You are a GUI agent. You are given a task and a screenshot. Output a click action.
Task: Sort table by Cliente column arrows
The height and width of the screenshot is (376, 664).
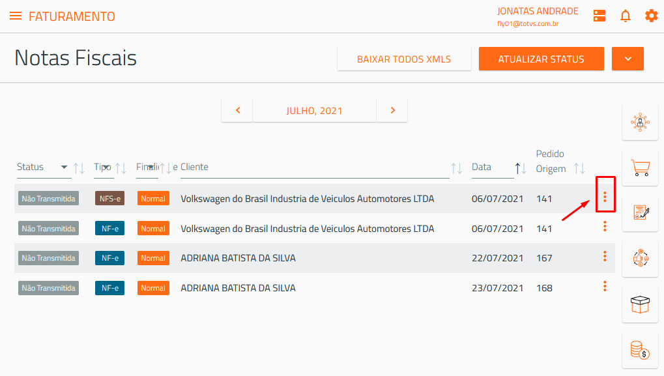[x=456, y=168]
